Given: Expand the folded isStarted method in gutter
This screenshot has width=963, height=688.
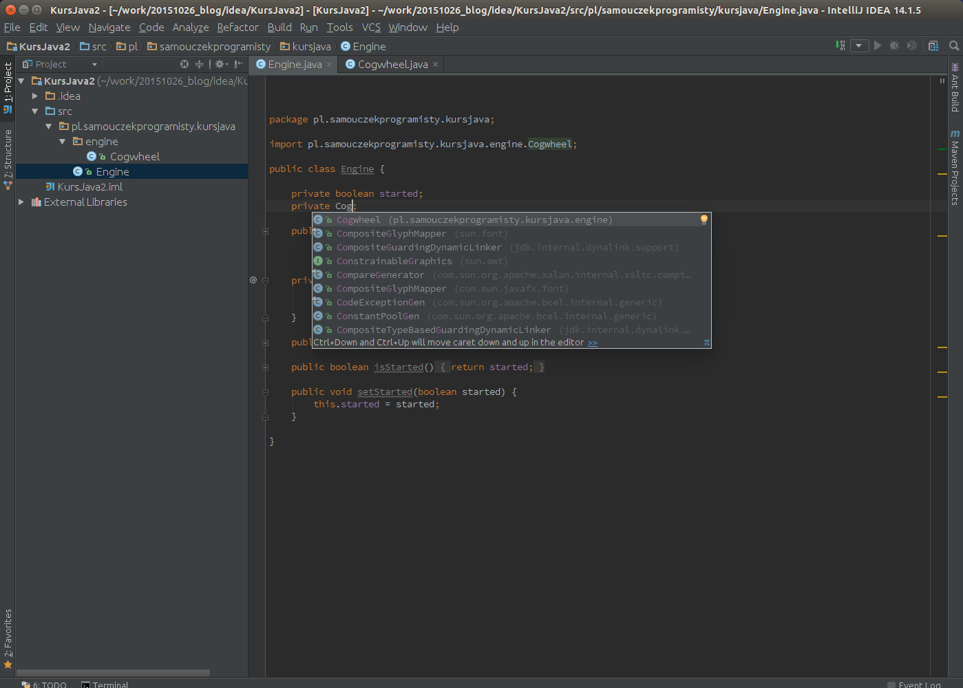Looking at the screenshot, I should point(265,367).
